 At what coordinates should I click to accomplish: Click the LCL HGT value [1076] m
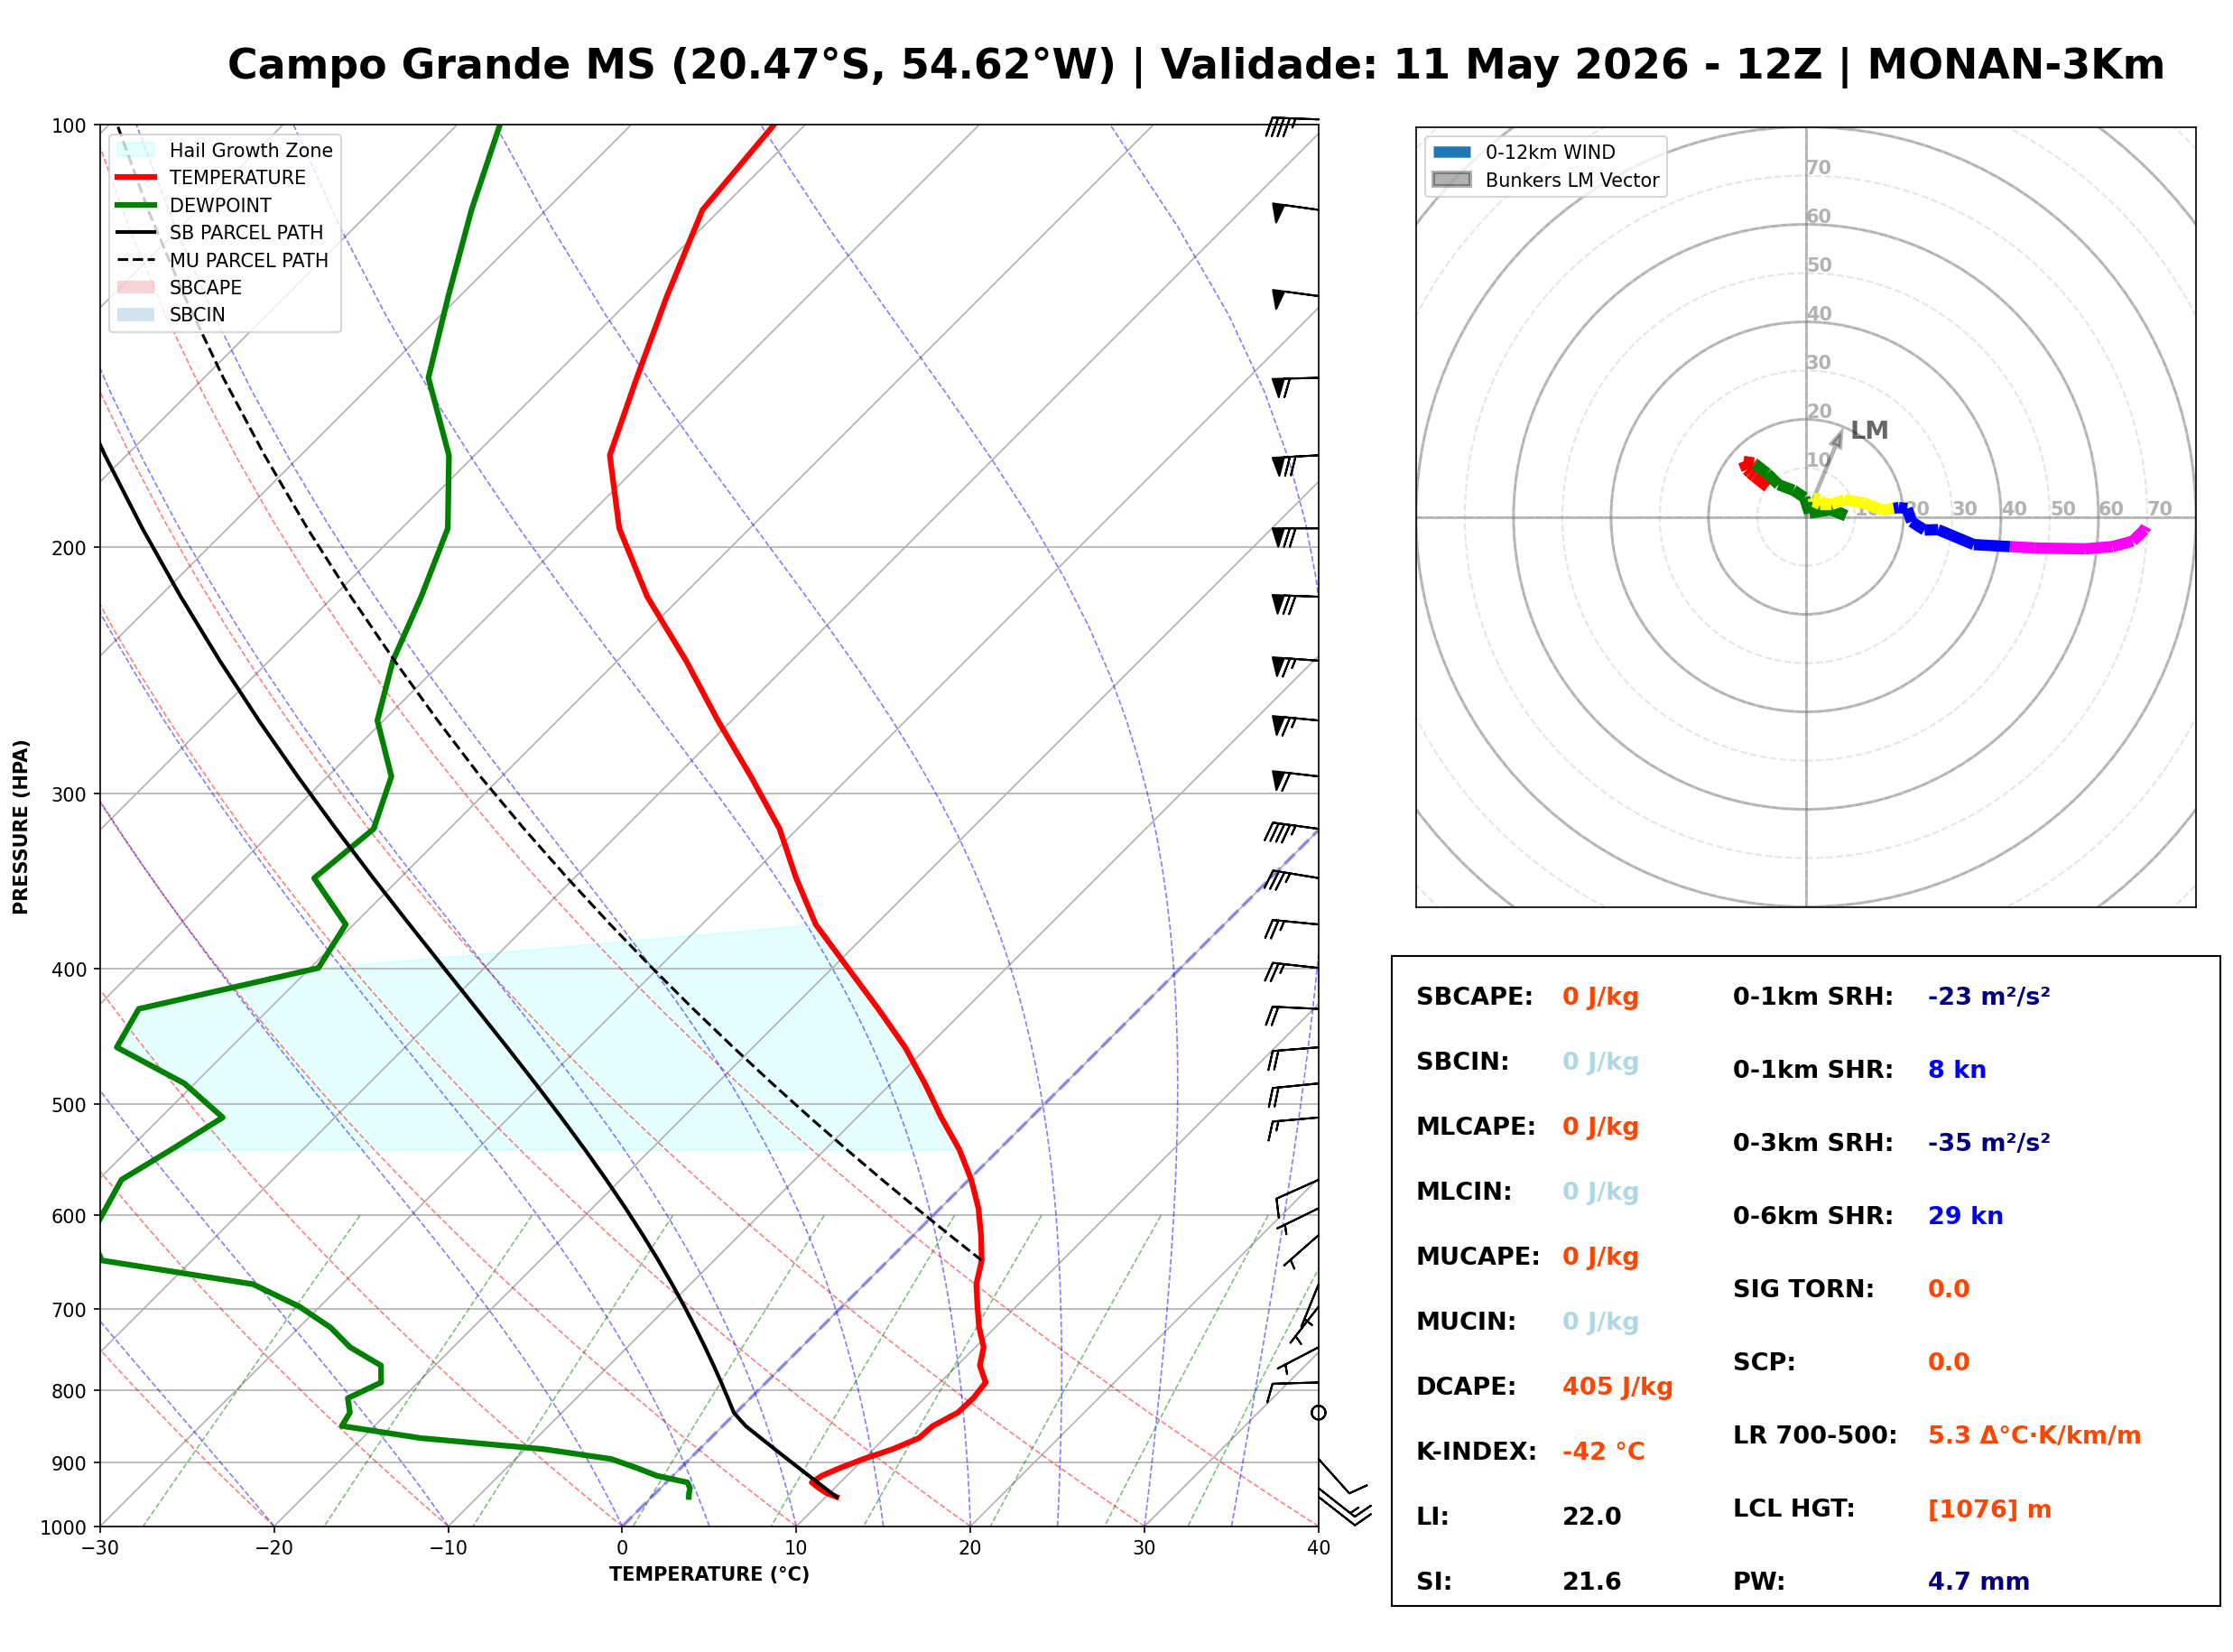tap(1989, 1509)
